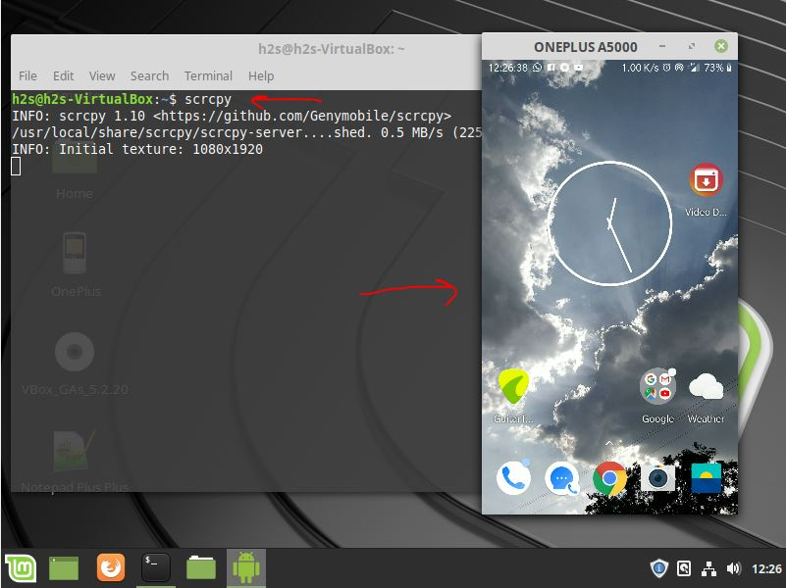Open the View menu in terminal

102,76
